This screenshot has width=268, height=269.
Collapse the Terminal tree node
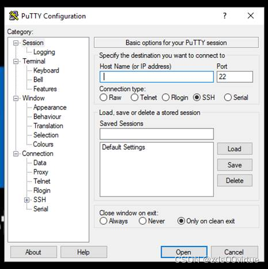tap(16, 62)
